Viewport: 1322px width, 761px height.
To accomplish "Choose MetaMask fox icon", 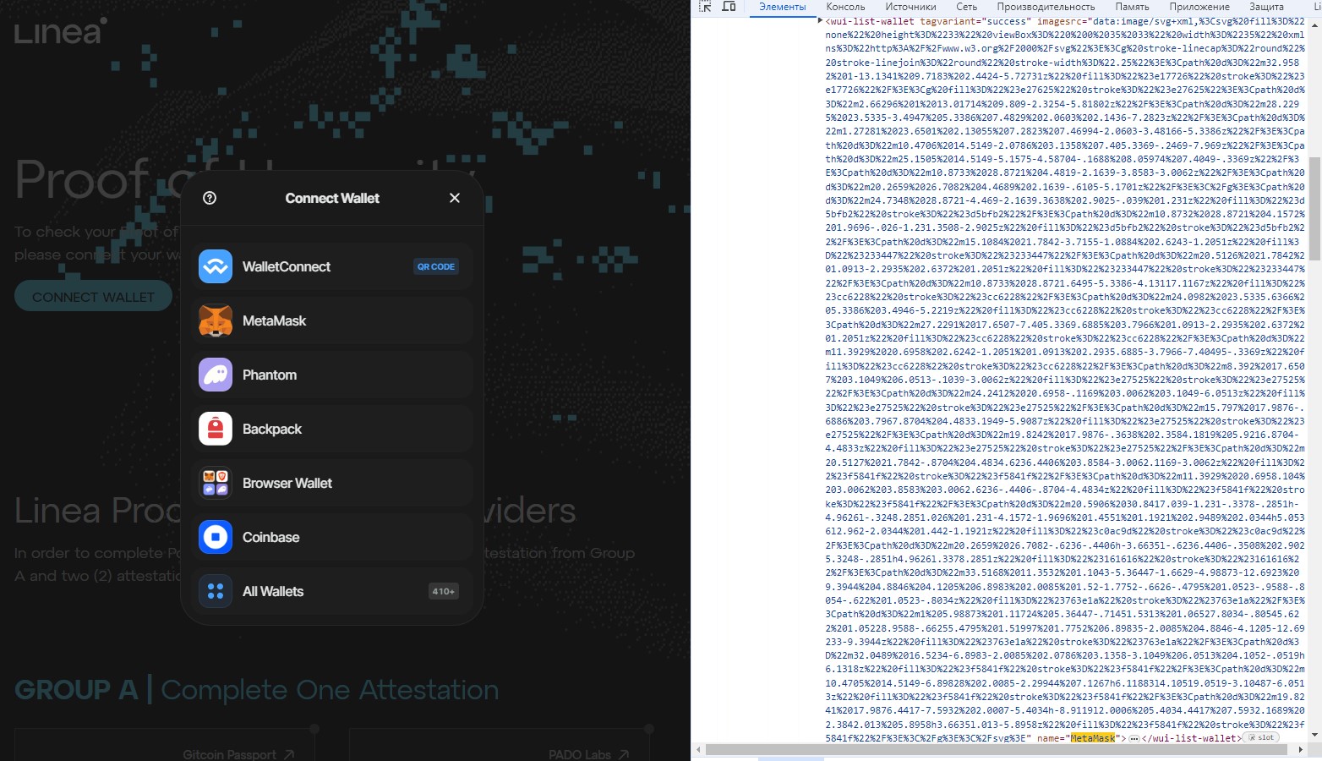I will point(216,320).
